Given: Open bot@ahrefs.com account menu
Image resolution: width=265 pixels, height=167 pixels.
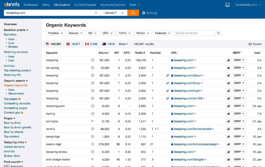Looking at the screenshot, I should click(x=248, y=5).
